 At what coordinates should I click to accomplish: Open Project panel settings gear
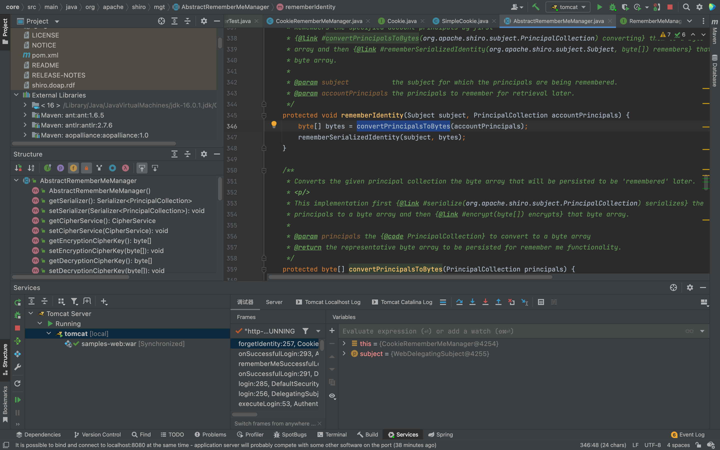(204, 21)
